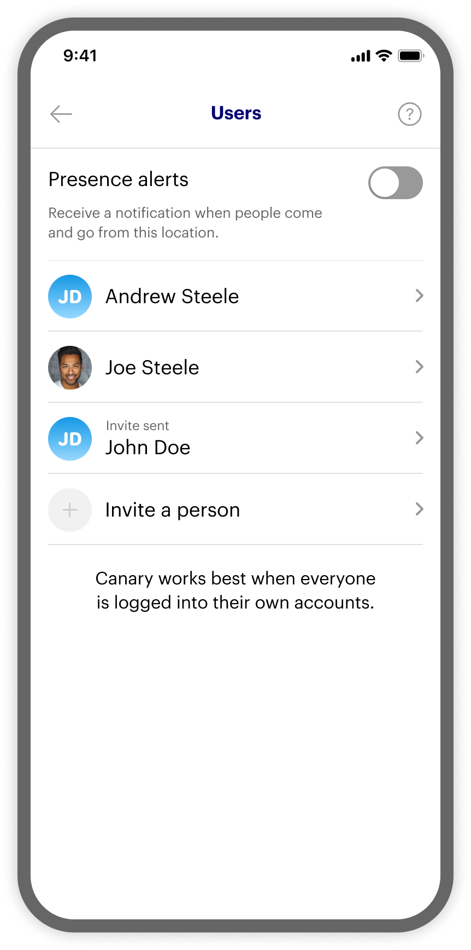471x950 pixels.
Task: Go back using the left arrow icon
Action: [x=61, y=114]
